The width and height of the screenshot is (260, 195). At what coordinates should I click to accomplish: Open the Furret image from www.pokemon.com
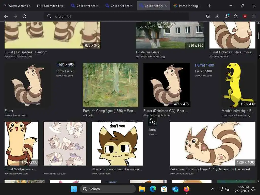click(x=27, y=85)
